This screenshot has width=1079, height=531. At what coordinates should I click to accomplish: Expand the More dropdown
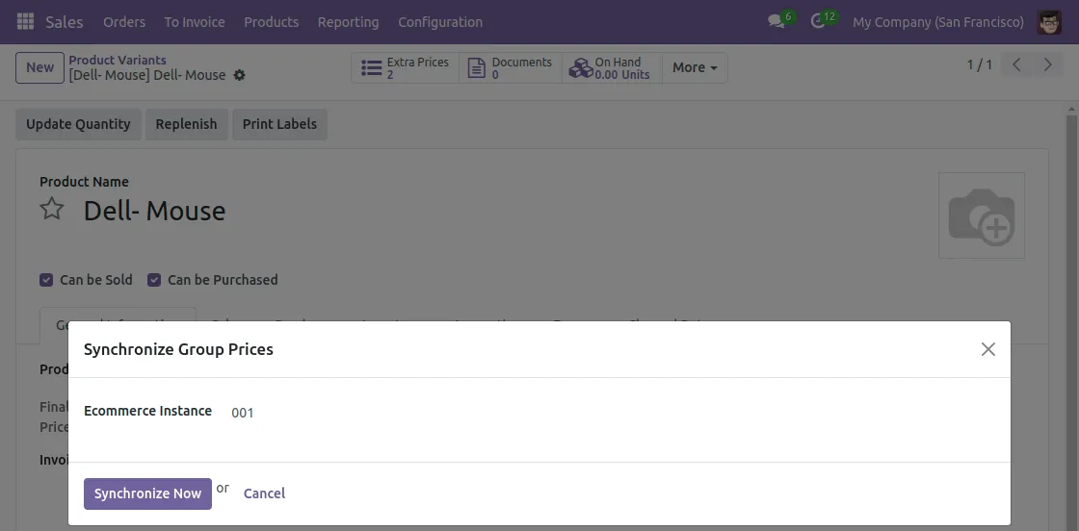click(x=695, y=68)
